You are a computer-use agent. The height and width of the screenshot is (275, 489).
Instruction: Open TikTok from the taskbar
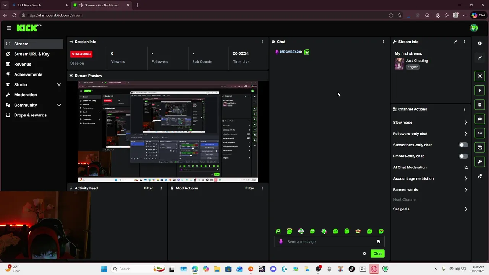pos(351,269)
